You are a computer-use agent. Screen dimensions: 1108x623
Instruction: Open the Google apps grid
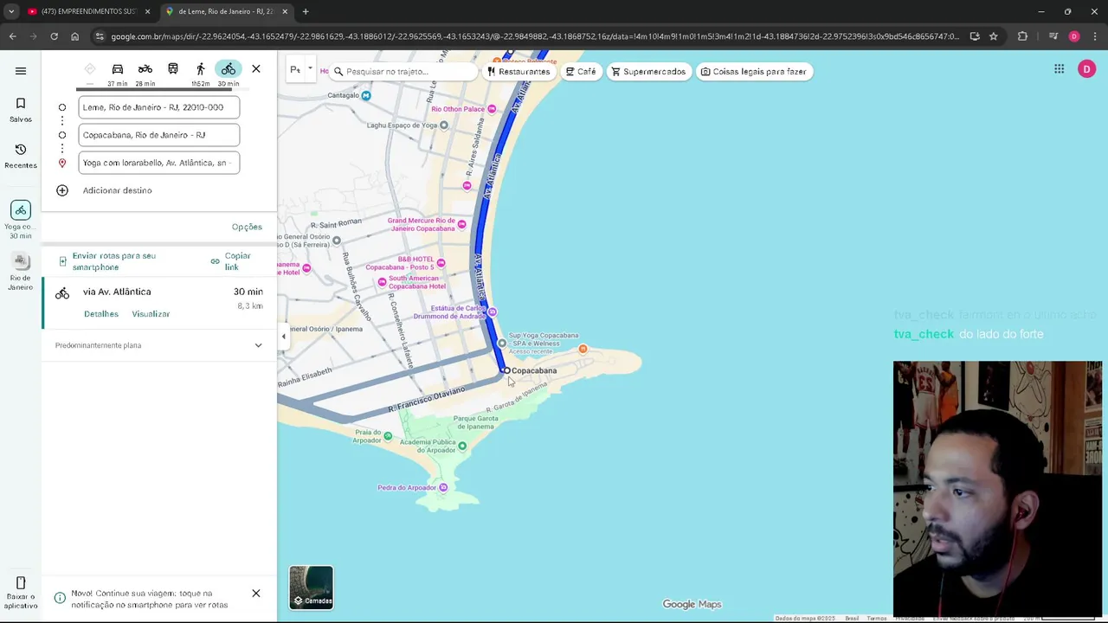tap(1059, 69)
